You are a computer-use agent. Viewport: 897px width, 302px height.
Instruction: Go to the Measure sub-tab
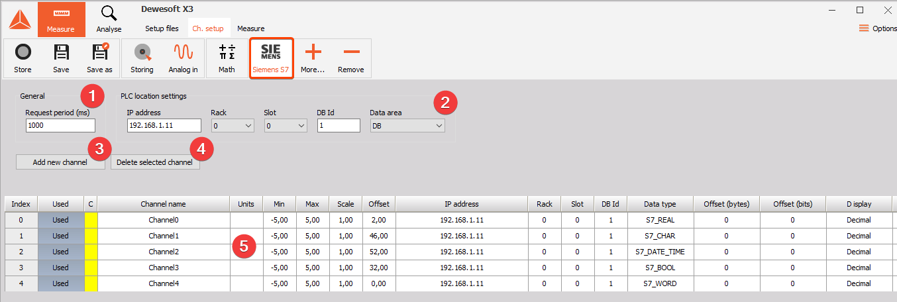tap(251, 28)
